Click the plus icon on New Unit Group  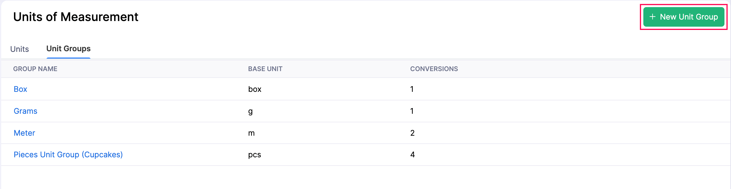coord(653,17)
